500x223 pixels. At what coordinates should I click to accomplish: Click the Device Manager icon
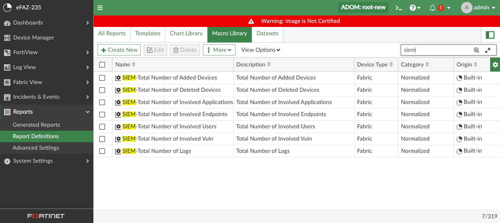(x=7, y=38)
